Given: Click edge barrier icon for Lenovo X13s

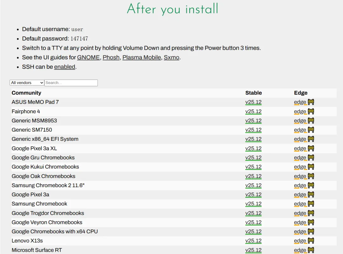Looking at the screenshot, I should pyautogui.click(x=311, y=240).
